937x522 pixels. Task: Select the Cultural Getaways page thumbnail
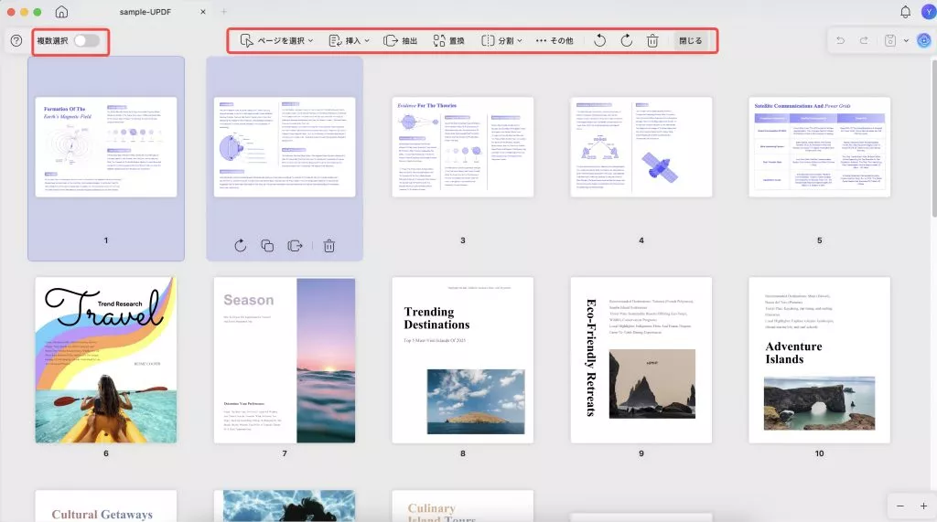(x=106, y=506)
